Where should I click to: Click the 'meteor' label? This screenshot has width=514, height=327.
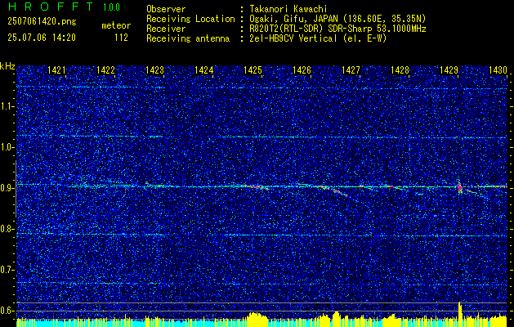click(116, 25)
